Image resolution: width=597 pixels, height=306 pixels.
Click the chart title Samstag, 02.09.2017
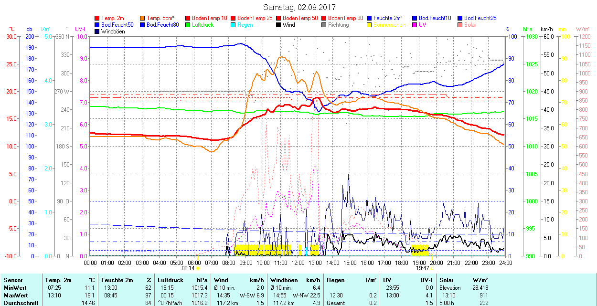[x=299, y=7]
